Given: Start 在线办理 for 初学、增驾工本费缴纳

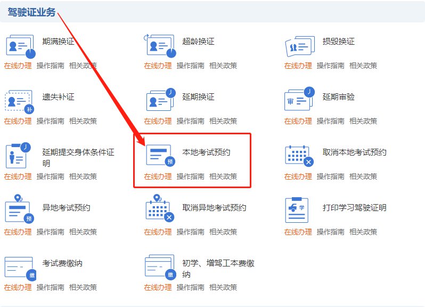Looking at the screenshot, I should [158, 287].
